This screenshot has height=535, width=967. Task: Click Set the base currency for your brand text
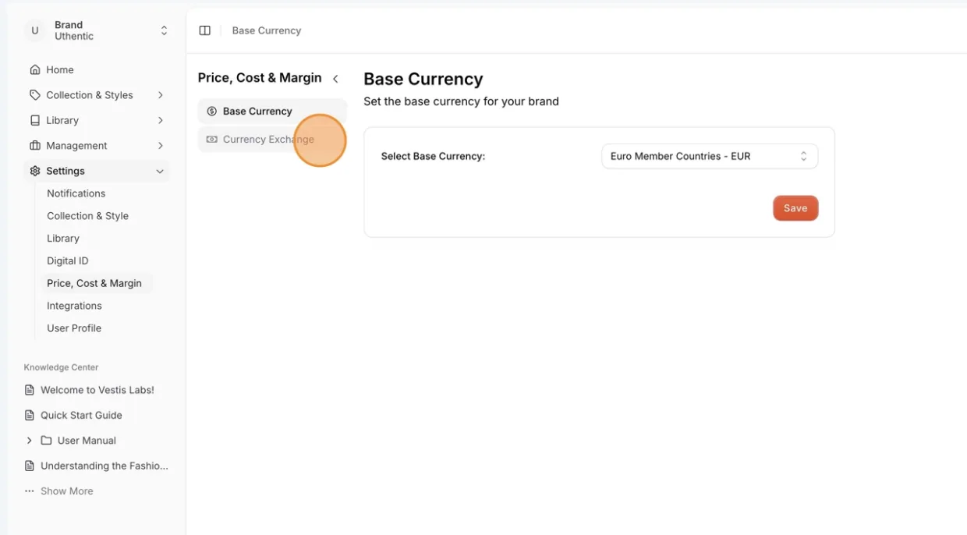(461, 101)
